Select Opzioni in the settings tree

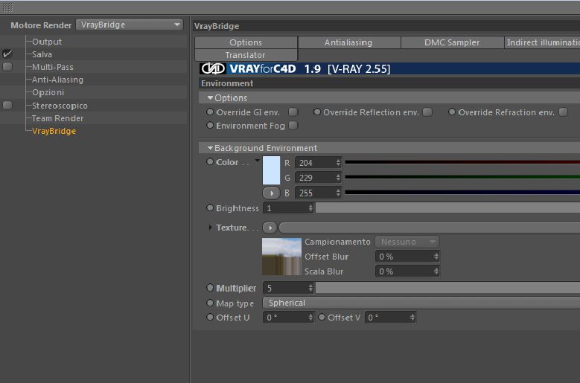48,92
